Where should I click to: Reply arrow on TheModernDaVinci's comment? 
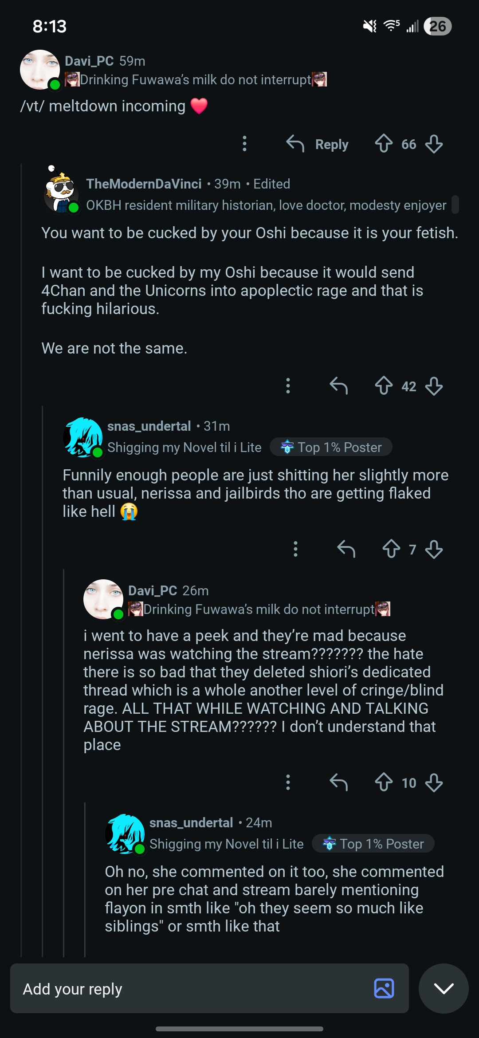tap(338, 385)
